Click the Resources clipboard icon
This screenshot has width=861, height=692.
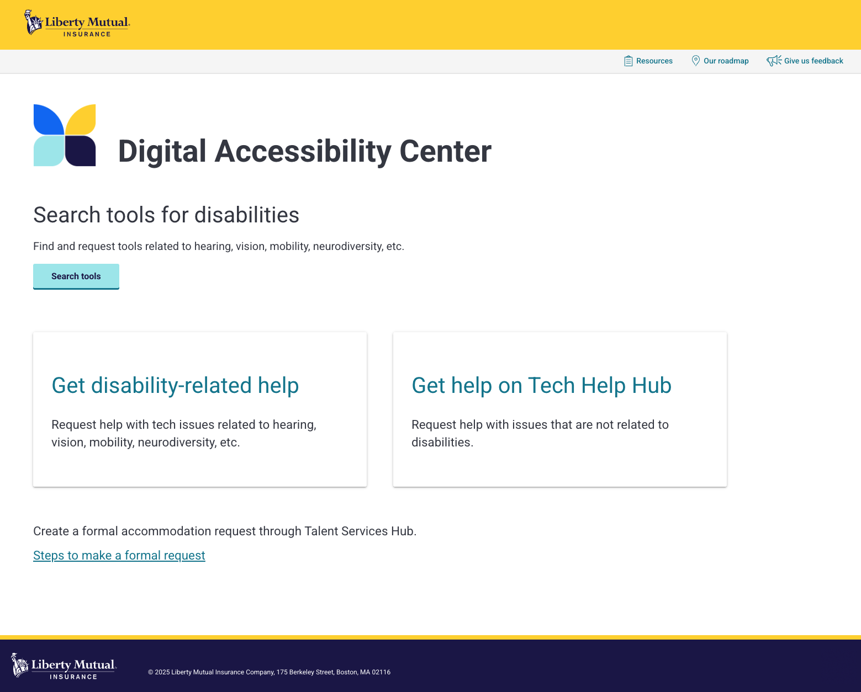(x=628, y=61)
